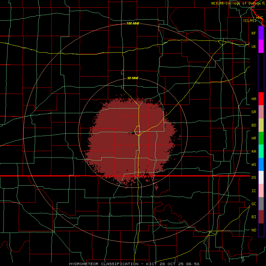Screen dimensions: 266x266
Task: Select the GC gray legend swatch
Action: (x=261, y=204)
